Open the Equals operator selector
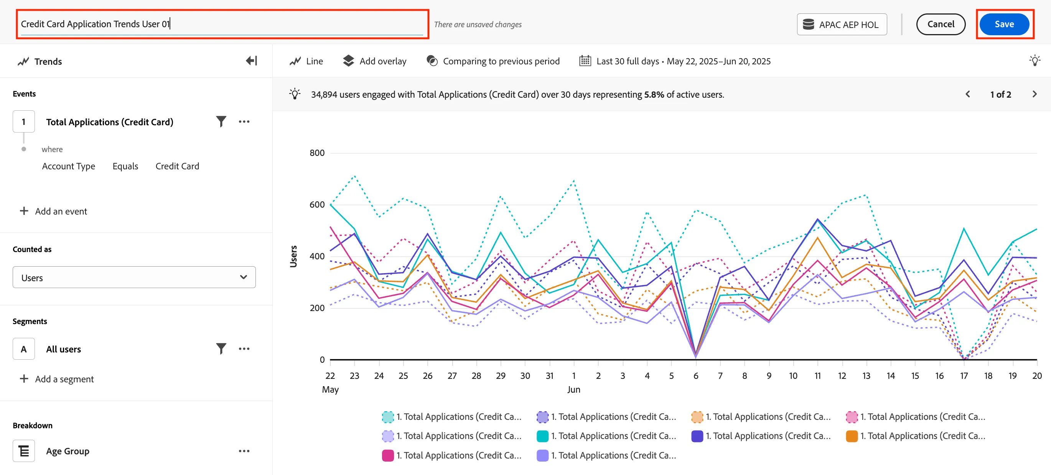Screen dimensions: 1051x475 (x=125, y=166)
